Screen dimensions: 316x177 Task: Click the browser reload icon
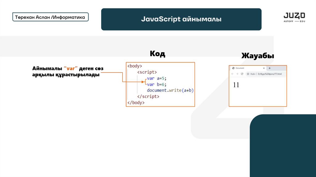click(x=242, y=74)
